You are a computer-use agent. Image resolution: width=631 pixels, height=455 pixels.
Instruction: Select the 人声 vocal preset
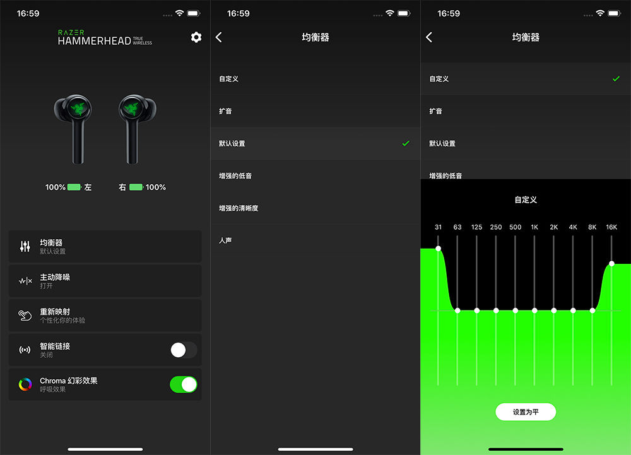[315, 240]
